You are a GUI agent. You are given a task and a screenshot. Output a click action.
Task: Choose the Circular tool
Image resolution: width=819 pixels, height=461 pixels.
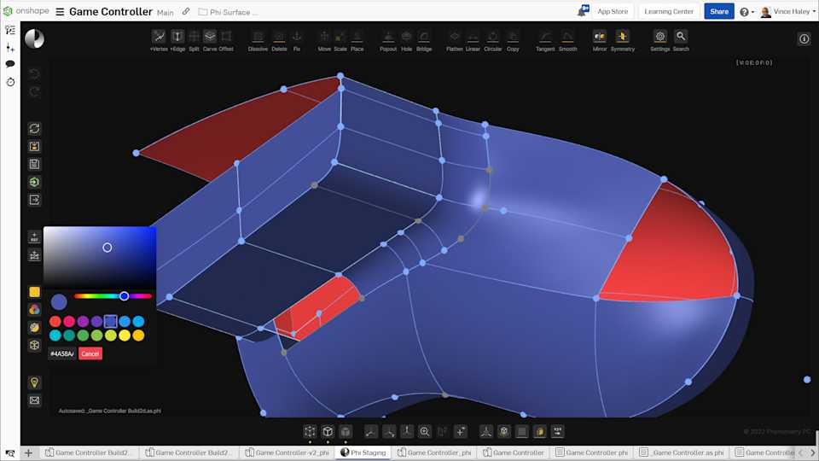click(492, 40)
